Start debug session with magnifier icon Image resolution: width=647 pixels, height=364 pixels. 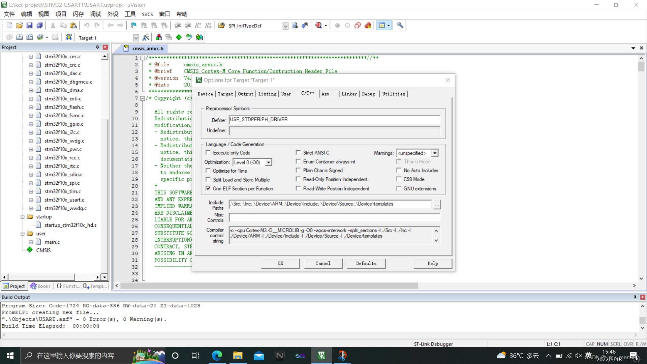pos(318,26)
